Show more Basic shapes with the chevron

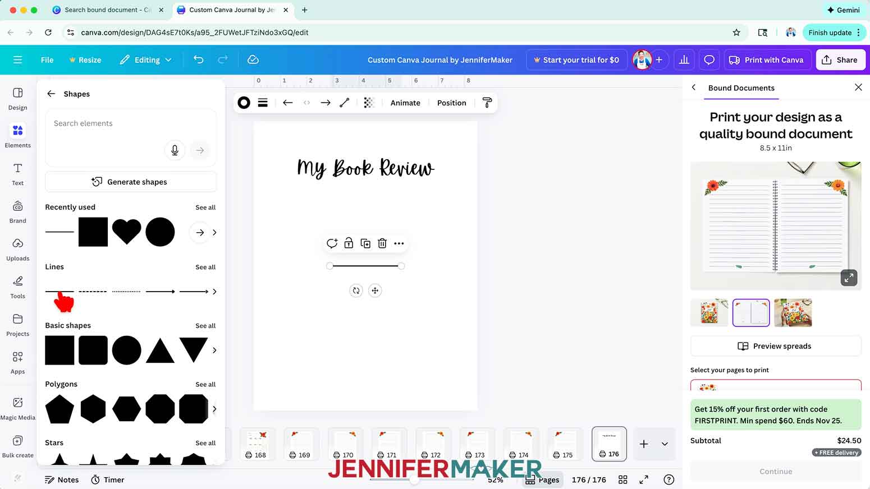pos(214,350)
